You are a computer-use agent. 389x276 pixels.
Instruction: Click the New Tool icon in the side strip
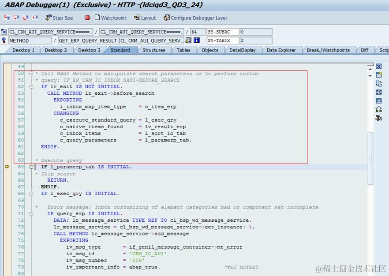point(378,75)
